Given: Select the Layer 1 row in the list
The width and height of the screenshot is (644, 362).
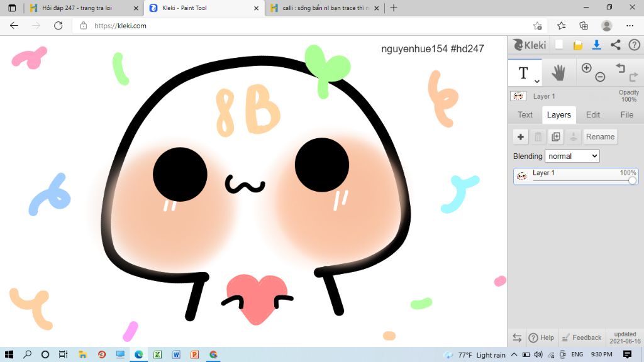Looking at the screenshot, I should pyautogui.click(x=576, y=176).
